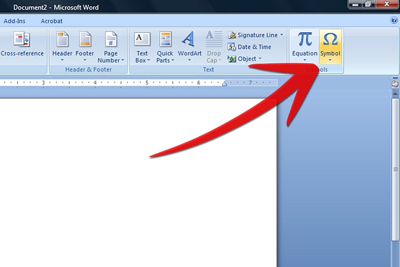Expand the Text Box dropdown arrow

(x=149, y=60)
